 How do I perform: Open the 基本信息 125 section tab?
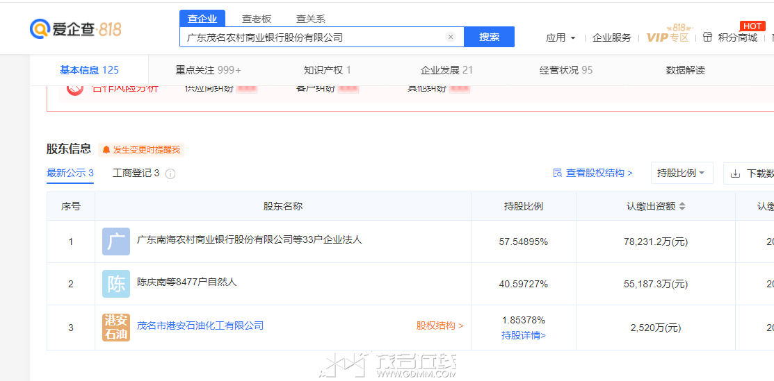[x=89, y=70]
